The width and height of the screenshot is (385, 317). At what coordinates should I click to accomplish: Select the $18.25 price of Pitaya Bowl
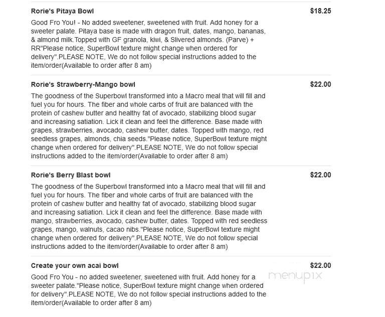(320, 11)
